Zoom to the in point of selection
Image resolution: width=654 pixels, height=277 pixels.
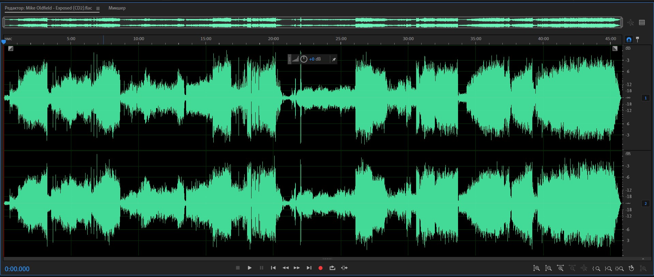click(596, 268)
